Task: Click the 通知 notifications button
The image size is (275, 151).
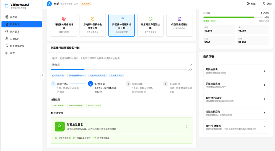Action: [267, 4]
